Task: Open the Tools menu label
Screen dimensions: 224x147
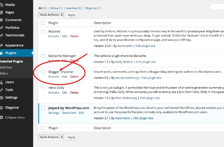Action: [9, 90]
